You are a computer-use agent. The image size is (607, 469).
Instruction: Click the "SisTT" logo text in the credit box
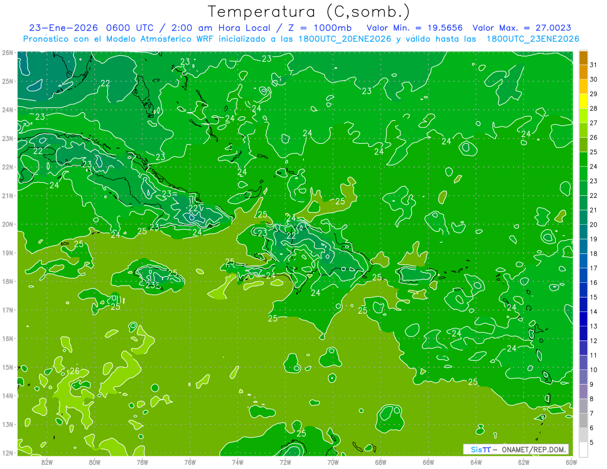coord(481,449)
